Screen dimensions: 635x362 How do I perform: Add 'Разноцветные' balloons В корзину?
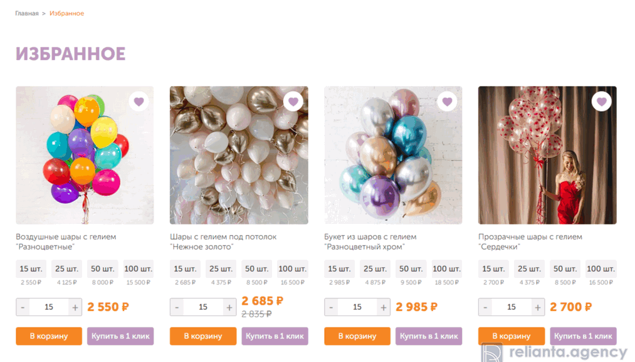click(49, 336)
